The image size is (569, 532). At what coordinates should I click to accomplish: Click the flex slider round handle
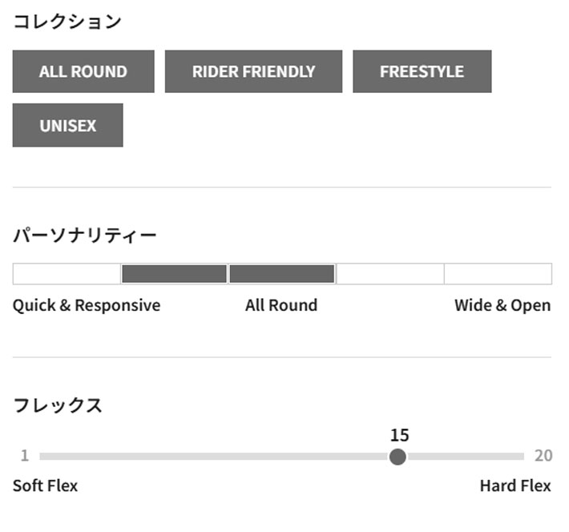click(x=397, y=457)
